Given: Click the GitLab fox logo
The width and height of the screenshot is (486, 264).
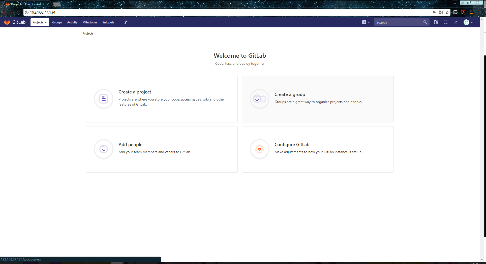Looking at the screenshot, I should point(7,22).
